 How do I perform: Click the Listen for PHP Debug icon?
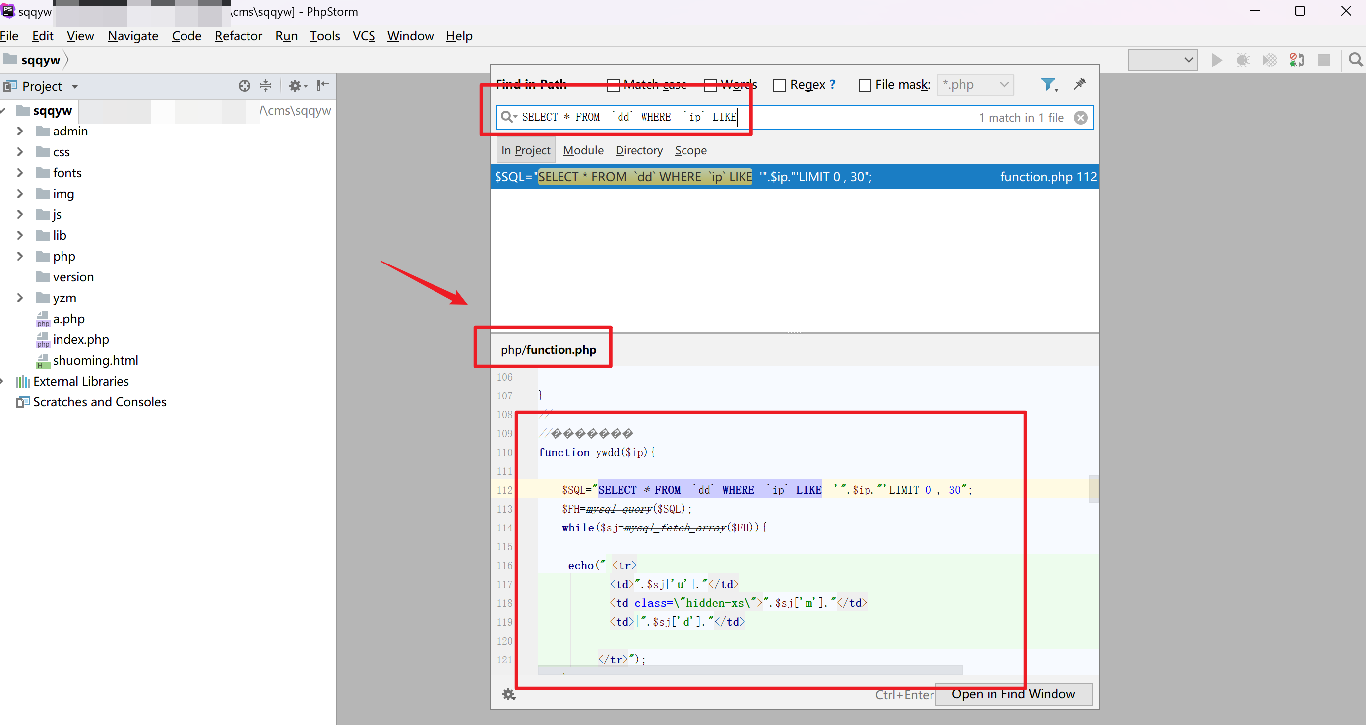click(x=1297, y=60)
